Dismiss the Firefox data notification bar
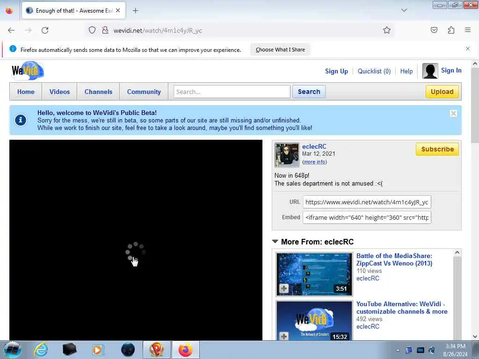Viewport: 479px width, 359px height. [x=468, y=49]
